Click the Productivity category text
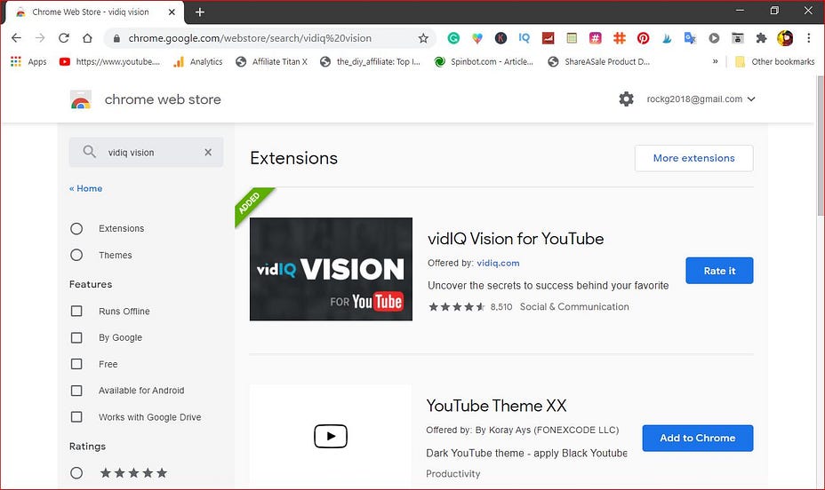The height and width of the screenshot is (490, 825). pyautogui.click(x=453, y=474)
